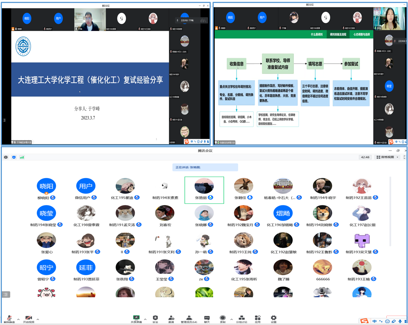Select the 什么是调剂 tab in slide
The height and width of the screenshot is (325, 408).
317,34
